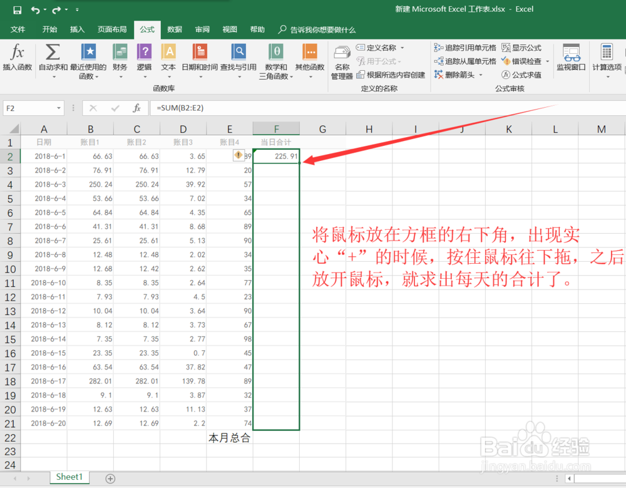Open the Help (帮助) tab
The width and height of the screenshot is (626, 488).
257,29
